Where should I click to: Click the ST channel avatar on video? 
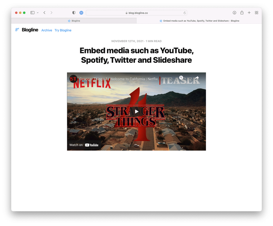pyautogui.click(x=73, y=79)
